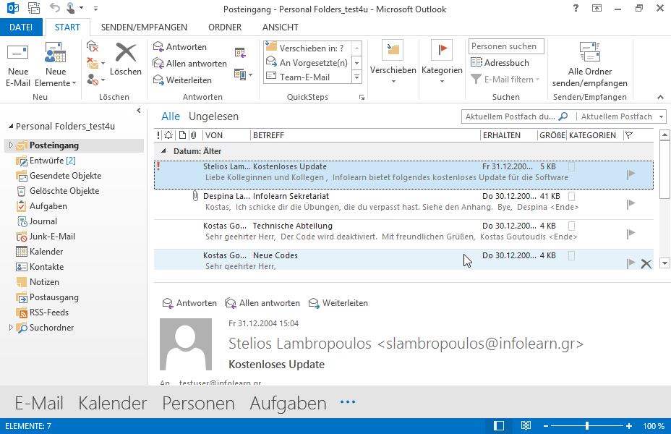671x434 pixels.
Task: Click the Undo icon in title bar
Action: click(54, 8)
